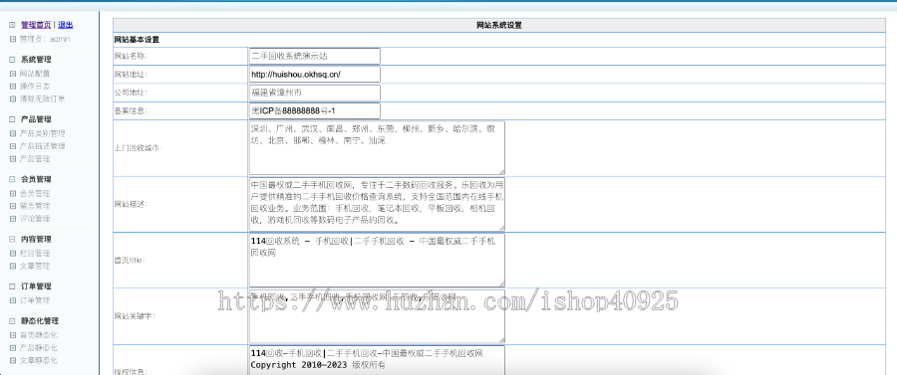Click the plus icon beside 评论管理

point(13,219)
